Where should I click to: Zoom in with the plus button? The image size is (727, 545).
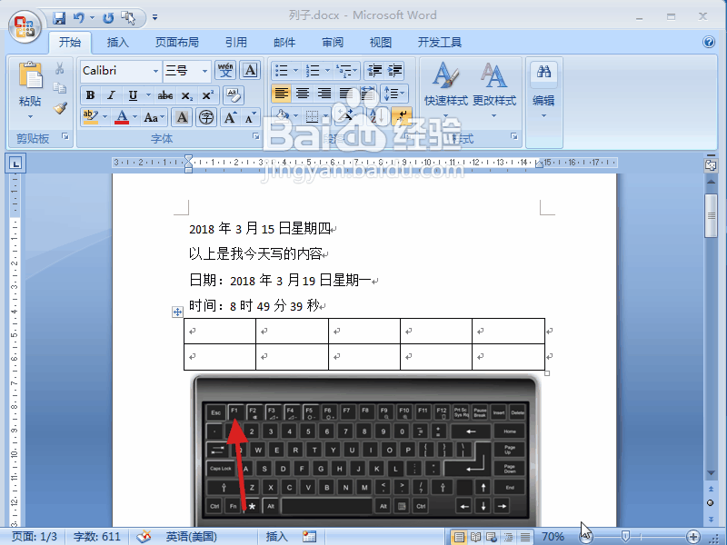point(693,537)
